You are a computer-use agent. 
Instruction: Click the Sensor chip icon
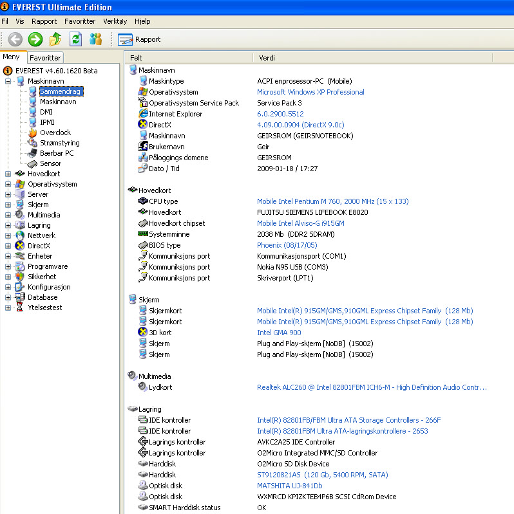[32, 163]
